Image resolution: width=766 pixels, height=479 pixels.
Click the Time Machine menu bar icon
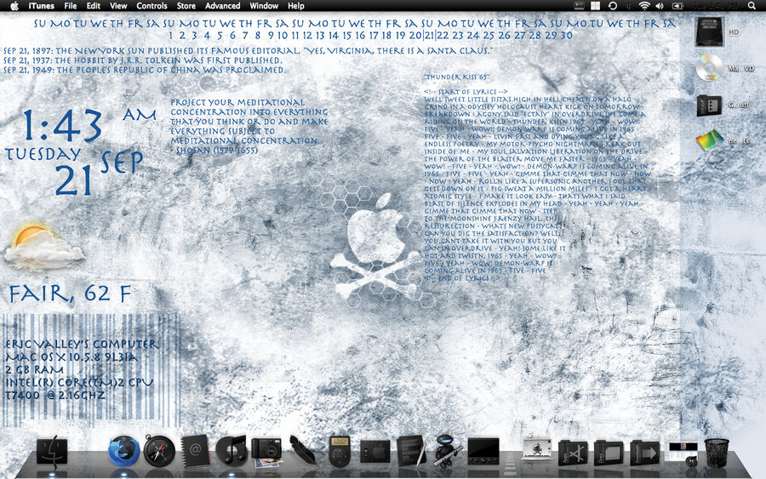[x=612, y=6]
